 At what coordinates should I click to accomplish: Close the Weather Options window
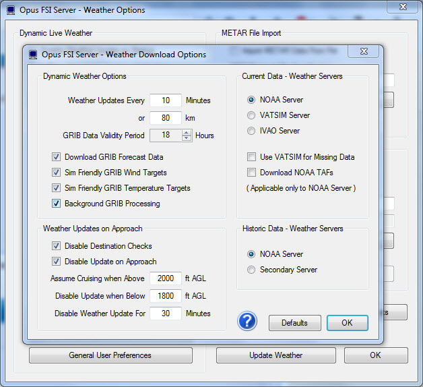pyautogui.click(x=403, y=7)
